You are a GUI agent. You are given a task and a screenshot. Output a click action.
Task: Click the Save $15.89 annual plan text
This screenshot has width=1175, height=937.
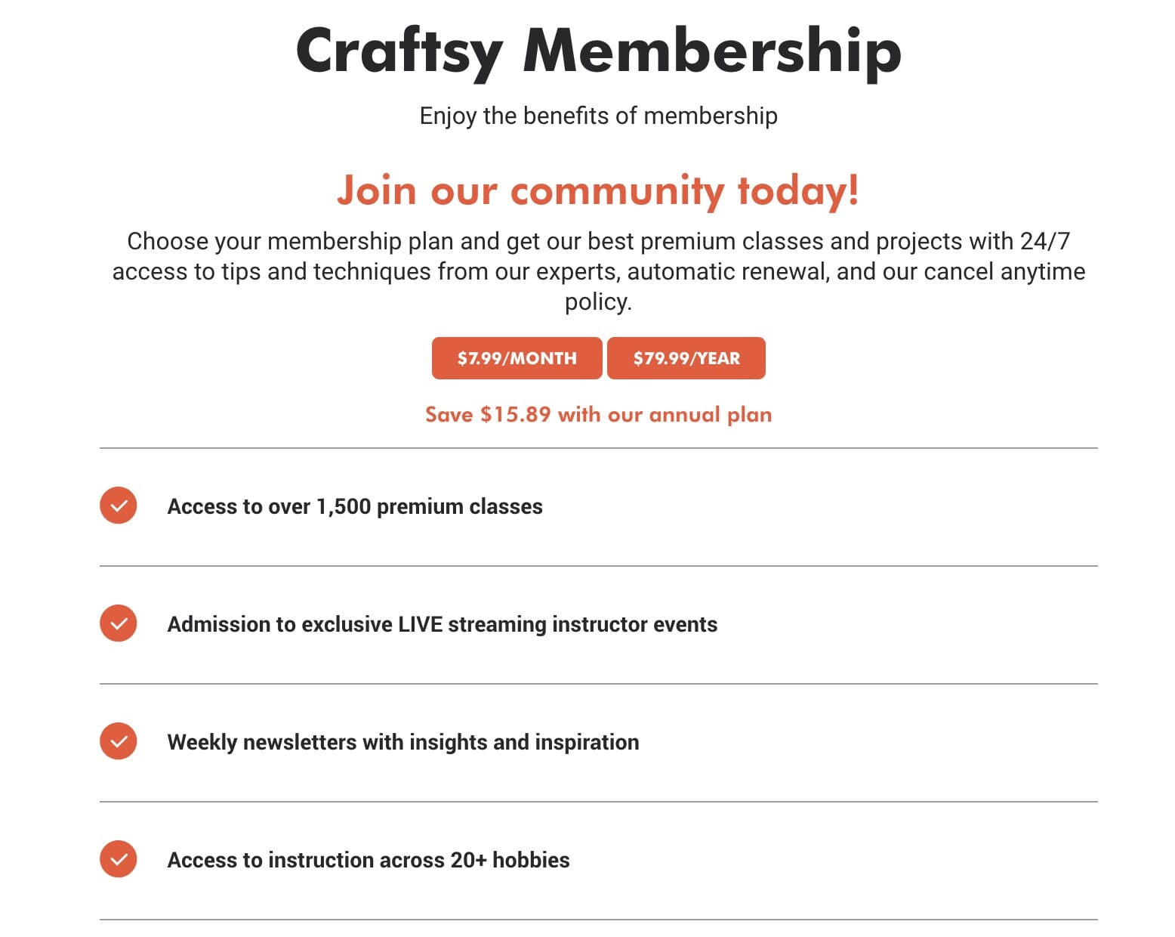598,415
